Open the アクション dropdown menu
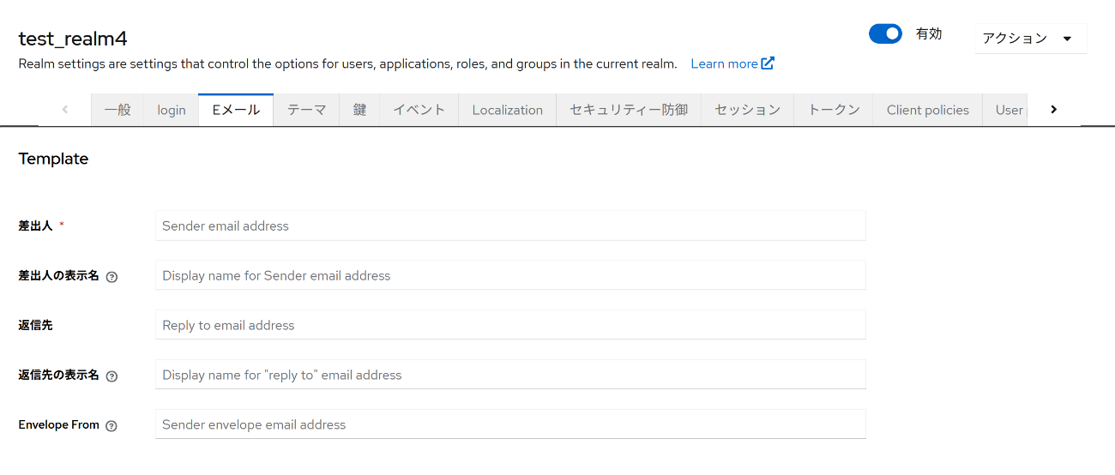1115x475 pixels. [x=1030, y=39]
